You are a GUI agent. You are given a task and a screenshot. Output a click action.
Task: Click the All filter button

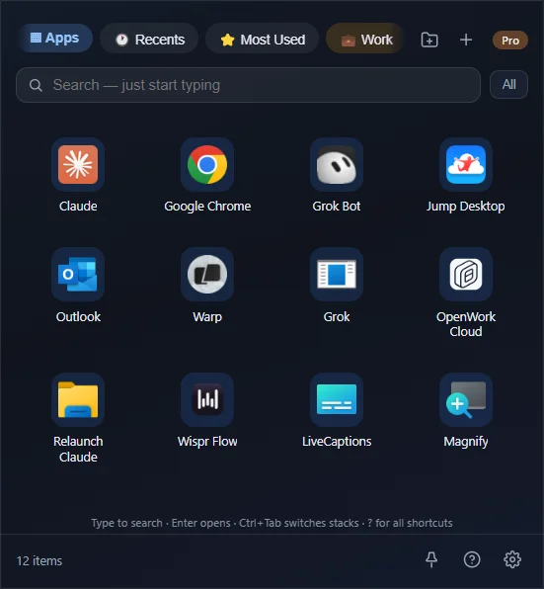tap(508, 85)
